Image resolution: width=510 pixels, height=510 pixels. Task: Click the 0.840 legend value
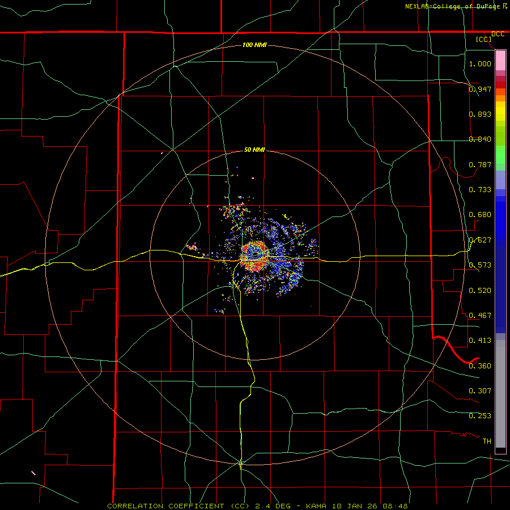[x=480, y=139]
